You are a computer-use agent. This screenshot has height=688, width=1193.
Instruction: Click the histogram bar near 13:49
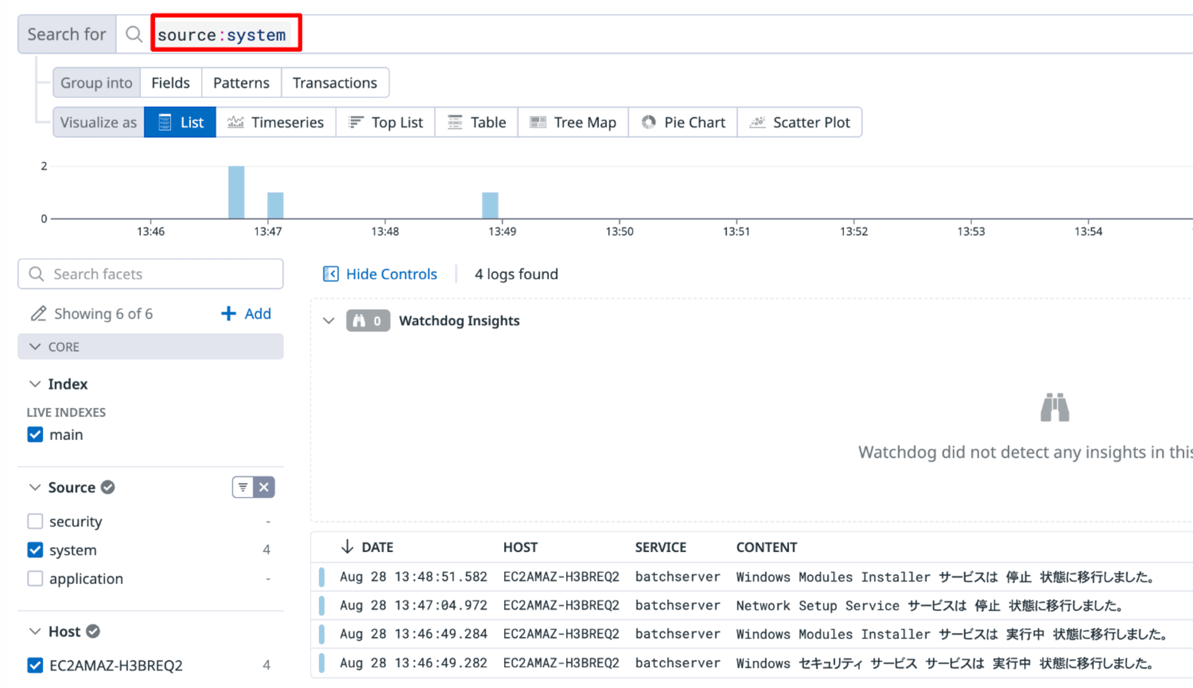490,205
